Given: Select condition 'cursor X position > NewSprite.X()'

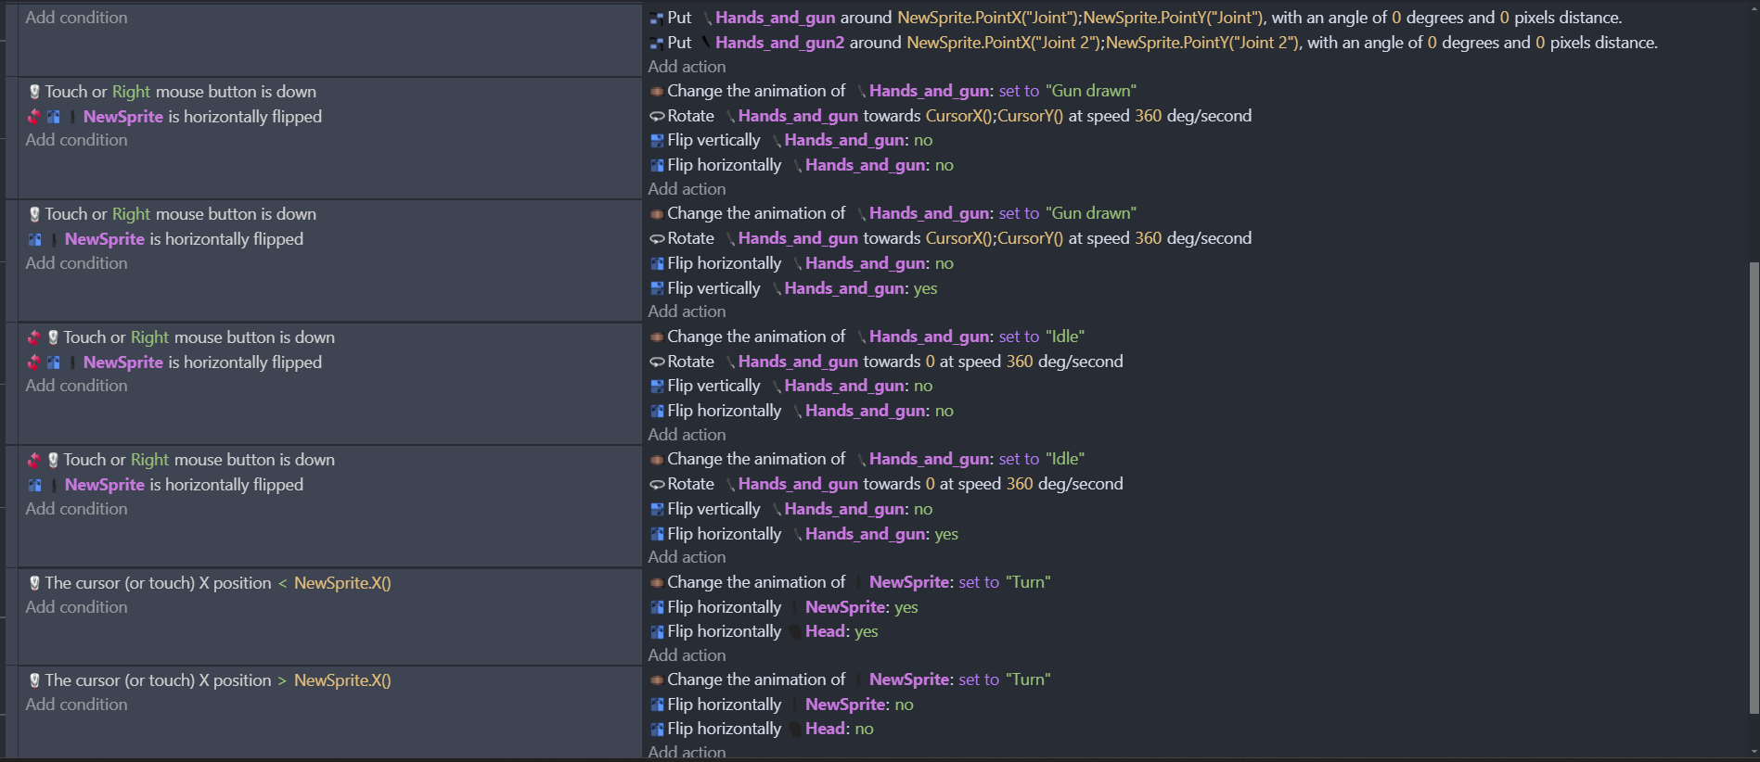Looking at the screenshot, I should [x=210, y=680].
